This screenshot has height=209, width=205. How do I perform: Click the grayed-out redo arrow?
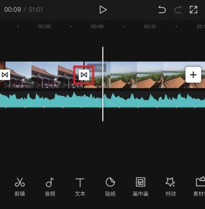click(178, 10)
